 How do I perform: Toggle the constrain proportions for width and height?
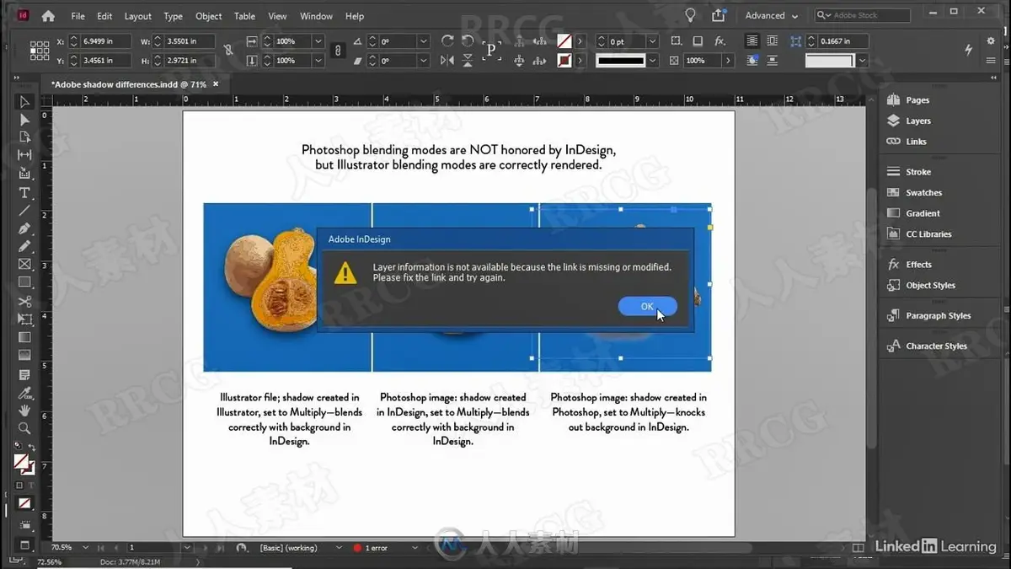coord(228,51)
